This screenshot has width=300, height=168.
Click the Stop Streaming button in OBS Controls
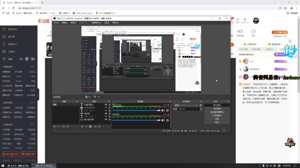217,105
